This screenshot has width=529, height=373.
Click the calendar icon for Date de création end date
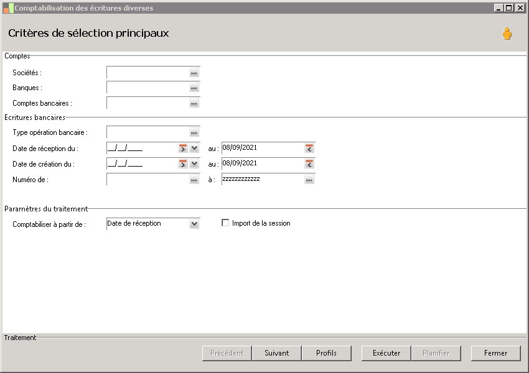(x=309, y=163)
